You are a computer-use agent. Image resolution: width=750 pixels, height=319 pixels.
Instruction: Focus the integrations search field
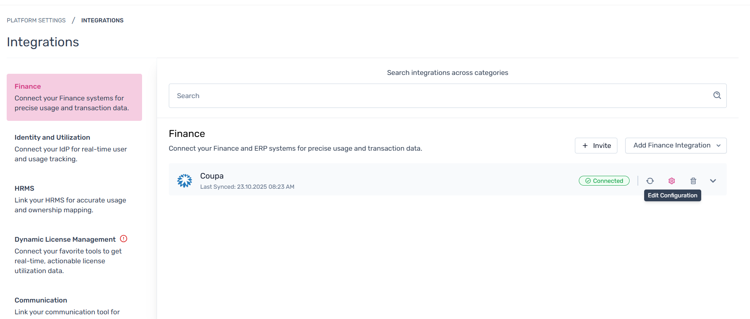(x=441, y=96)
